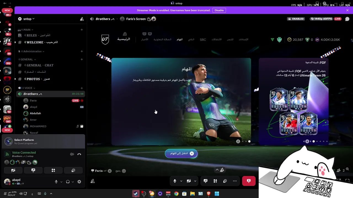The height and width of the screenshot is (198, 353).
Task: Collapse the VOICE category
Action: (x=27, y=88)
